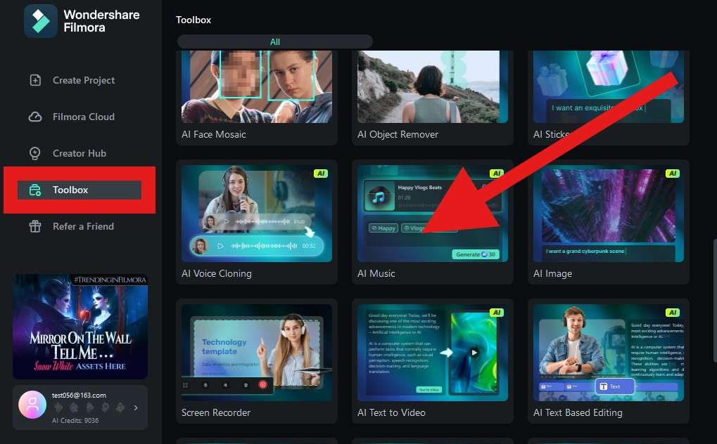The height and width of the screenshot is (444, 717).
Task: Select Toolbox in the sidebar
Action: pos(80,190)
